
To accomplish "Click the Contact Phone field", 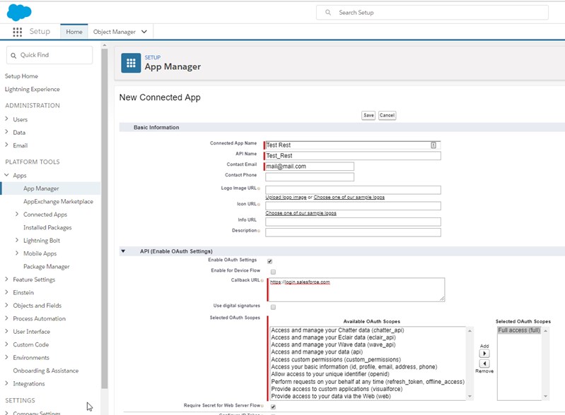I will tap(310, 177).
